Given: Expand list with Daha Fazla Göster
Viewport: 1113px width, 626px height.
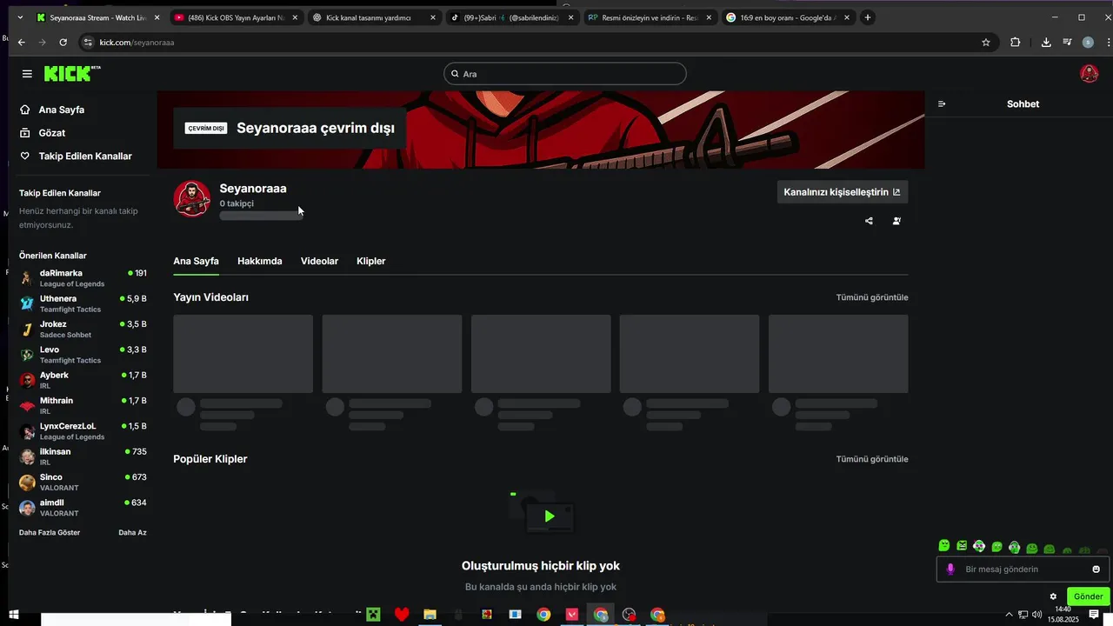Looking at the screenshot, I should tap(50, 532).
